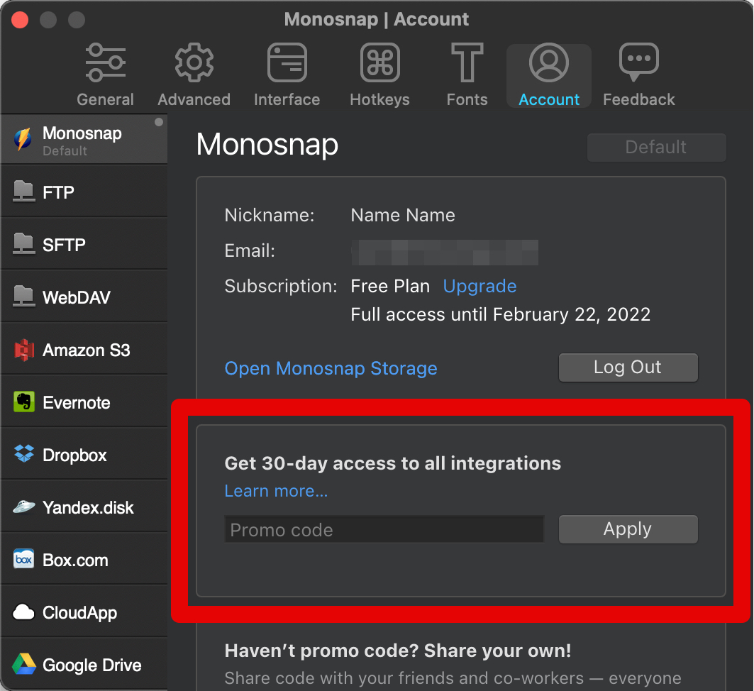The width and height of the screenshot is (754, 691).
Task: Click the Upgrade subscription link
Action: click(479, 286)
